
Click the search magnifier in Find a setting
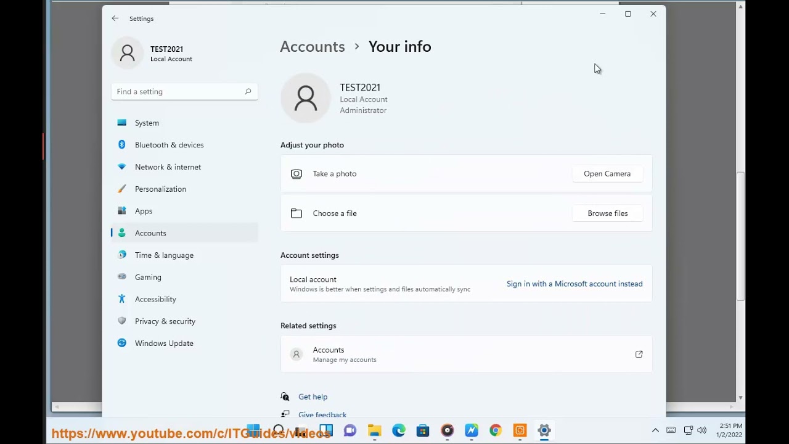pyautogui.click(x=248, y=91)
